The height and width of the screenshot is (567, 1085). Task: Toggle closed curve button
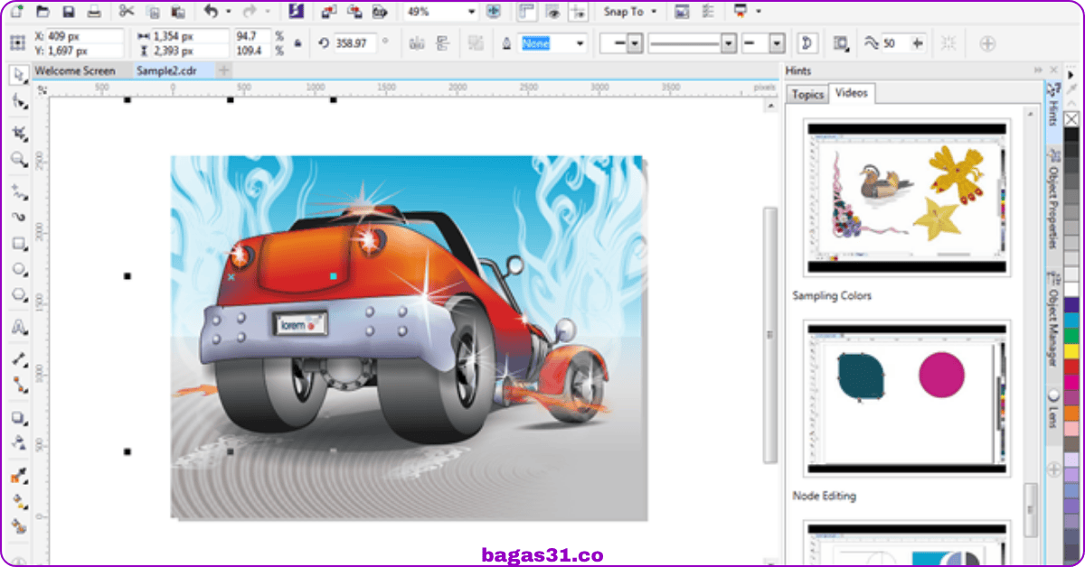point(806,43)
